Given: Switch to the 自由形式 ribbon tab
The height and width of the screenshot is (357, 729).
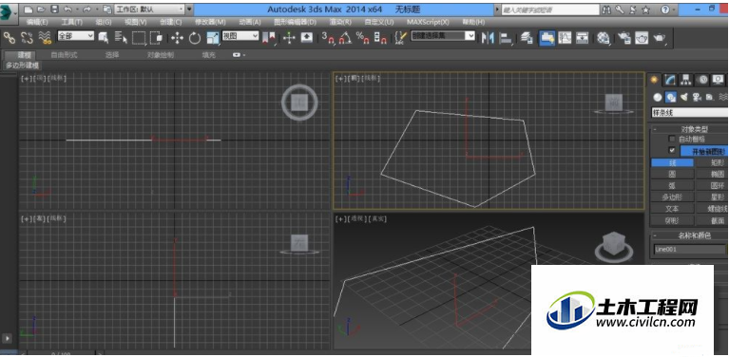Looking at the screenshot, I should pyautogui.click(x=64, y=55).
